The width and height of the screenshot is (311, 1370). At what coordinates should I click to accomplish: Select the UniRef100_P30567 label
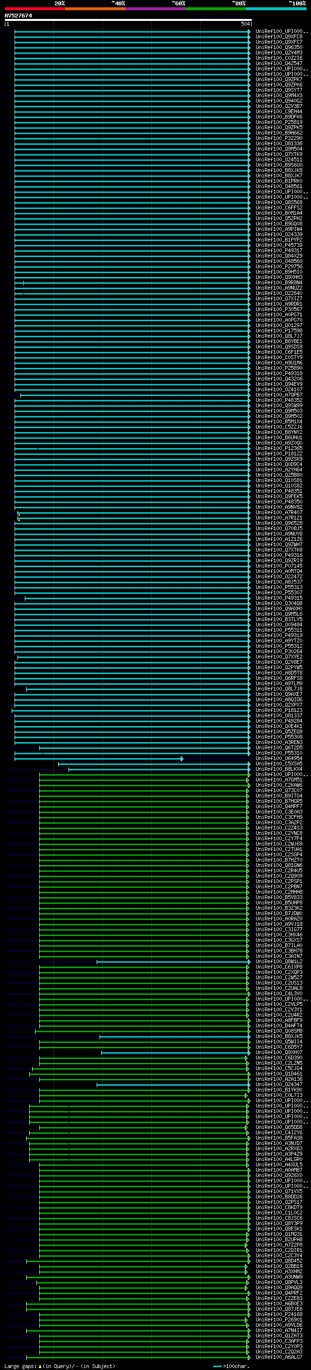point(279,310)
